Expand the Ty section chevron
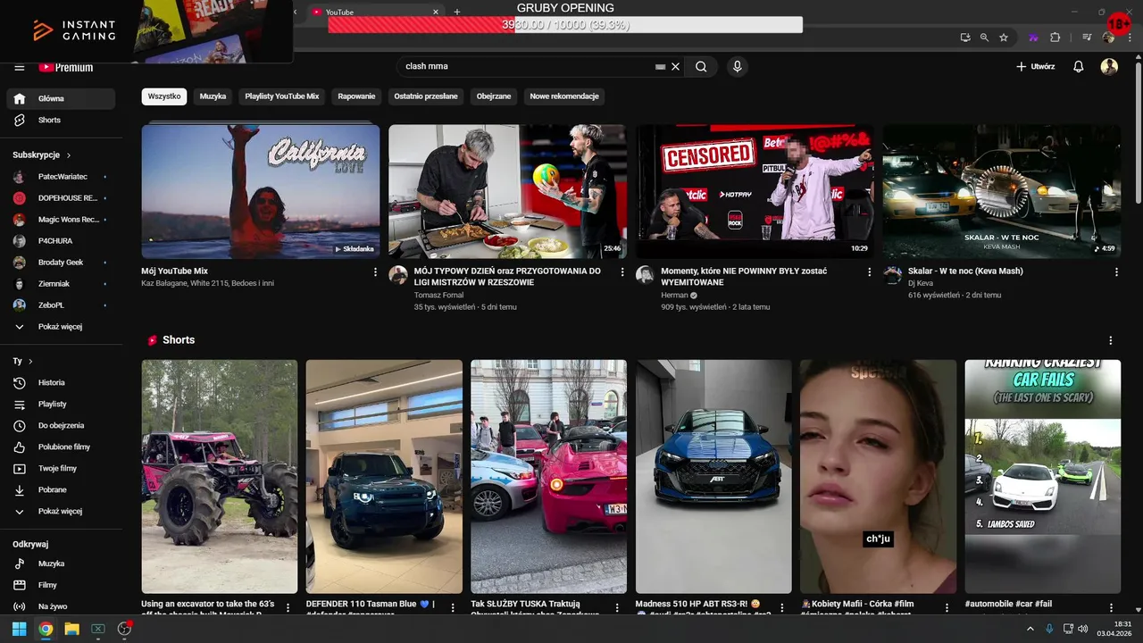 point(30,361)
